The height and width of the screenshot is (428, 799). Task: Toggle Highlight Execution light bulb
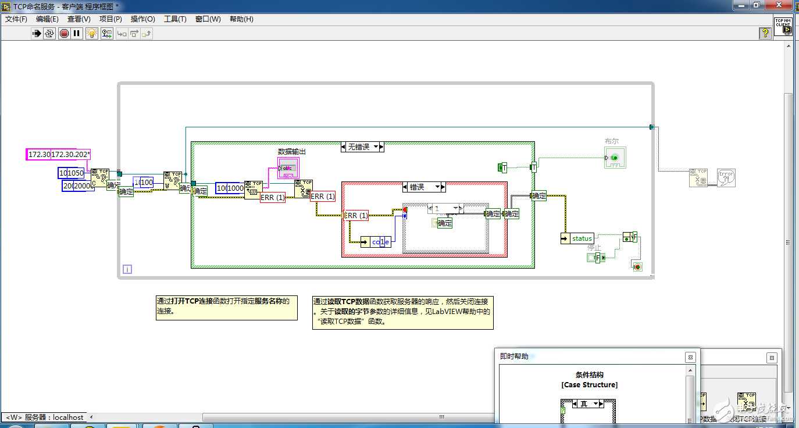pyautogui.click(x=91, y=34)
